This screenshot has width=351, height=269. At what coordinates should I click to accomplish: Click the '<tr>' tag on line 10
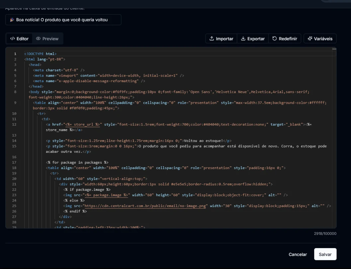tap(42, 113)
